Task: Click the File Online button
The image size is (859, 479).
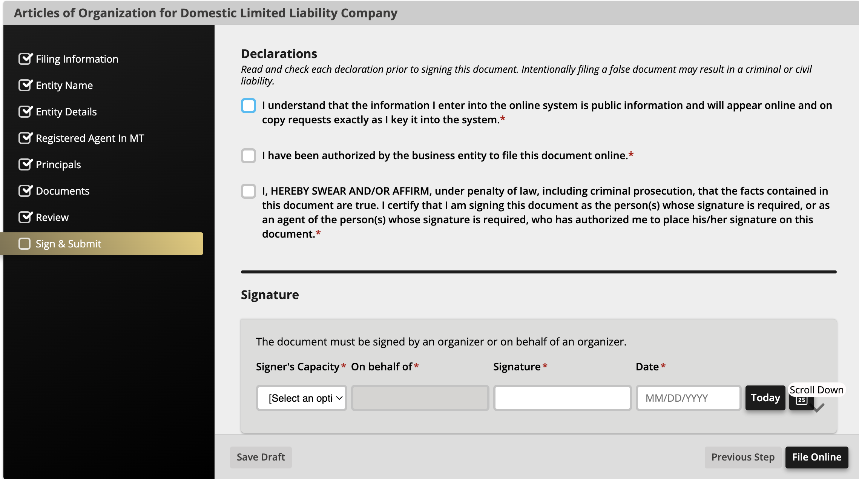Action: (817, 457)
